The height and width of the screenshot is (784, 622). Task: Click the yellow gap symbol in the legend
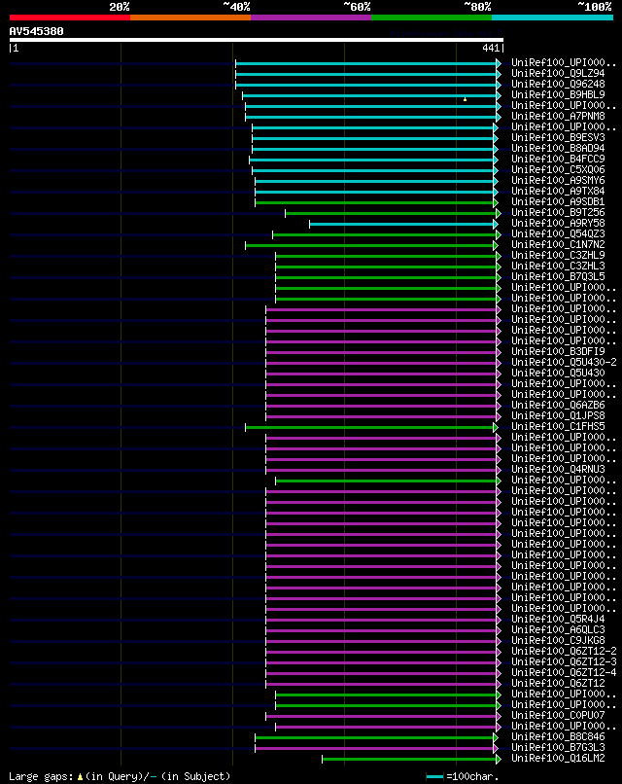point(80,777)
